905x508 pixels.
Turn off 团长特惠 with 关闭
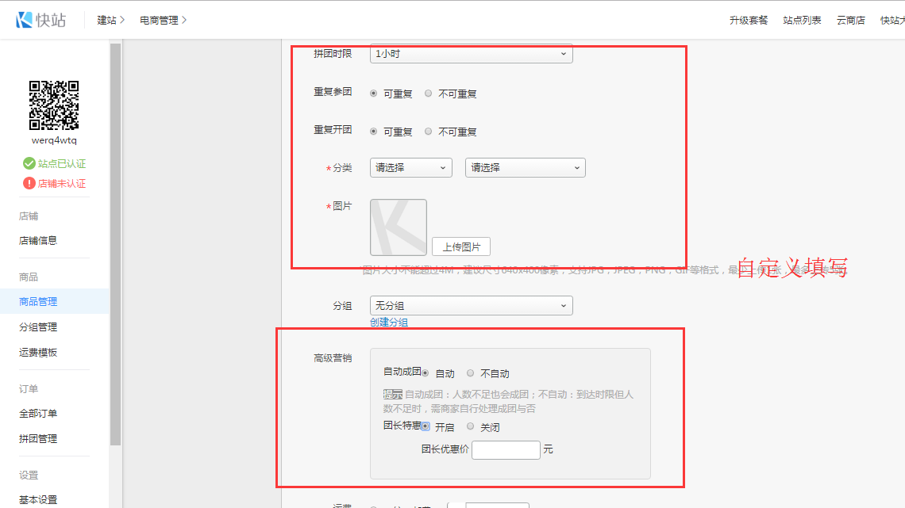click(470, 426)
